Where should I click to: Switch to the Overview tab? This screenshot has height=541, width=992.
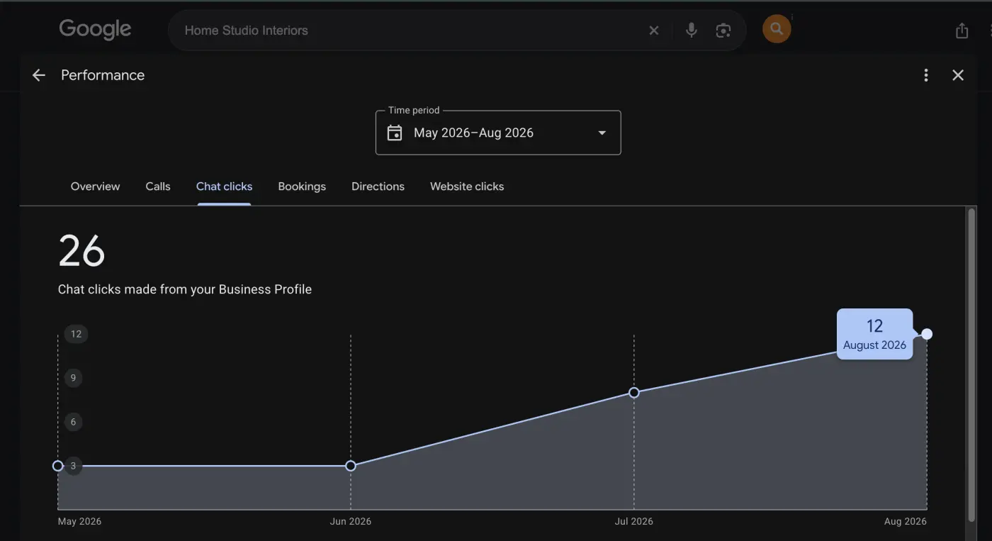click(96, 186)
